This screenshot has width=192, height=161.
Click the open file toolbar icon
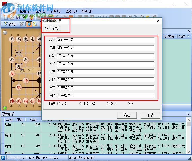(x=12, y=17)
